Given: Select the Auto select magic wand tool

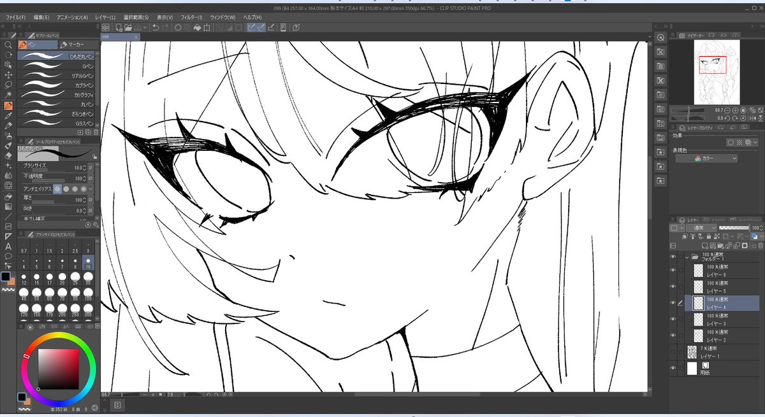Looking at the screenshot, I should click(x=8, y=94).
